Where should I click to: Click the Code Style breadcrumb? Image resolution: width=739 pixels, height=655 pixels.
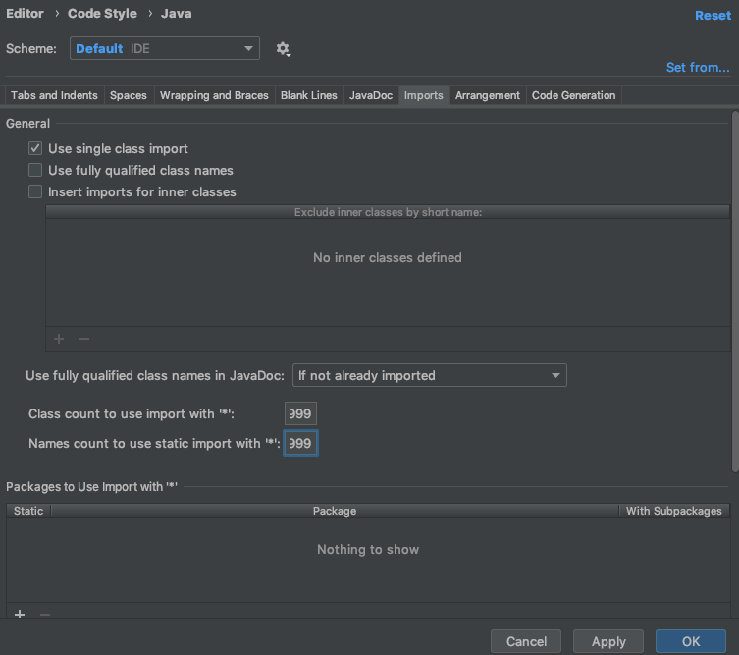102,13
